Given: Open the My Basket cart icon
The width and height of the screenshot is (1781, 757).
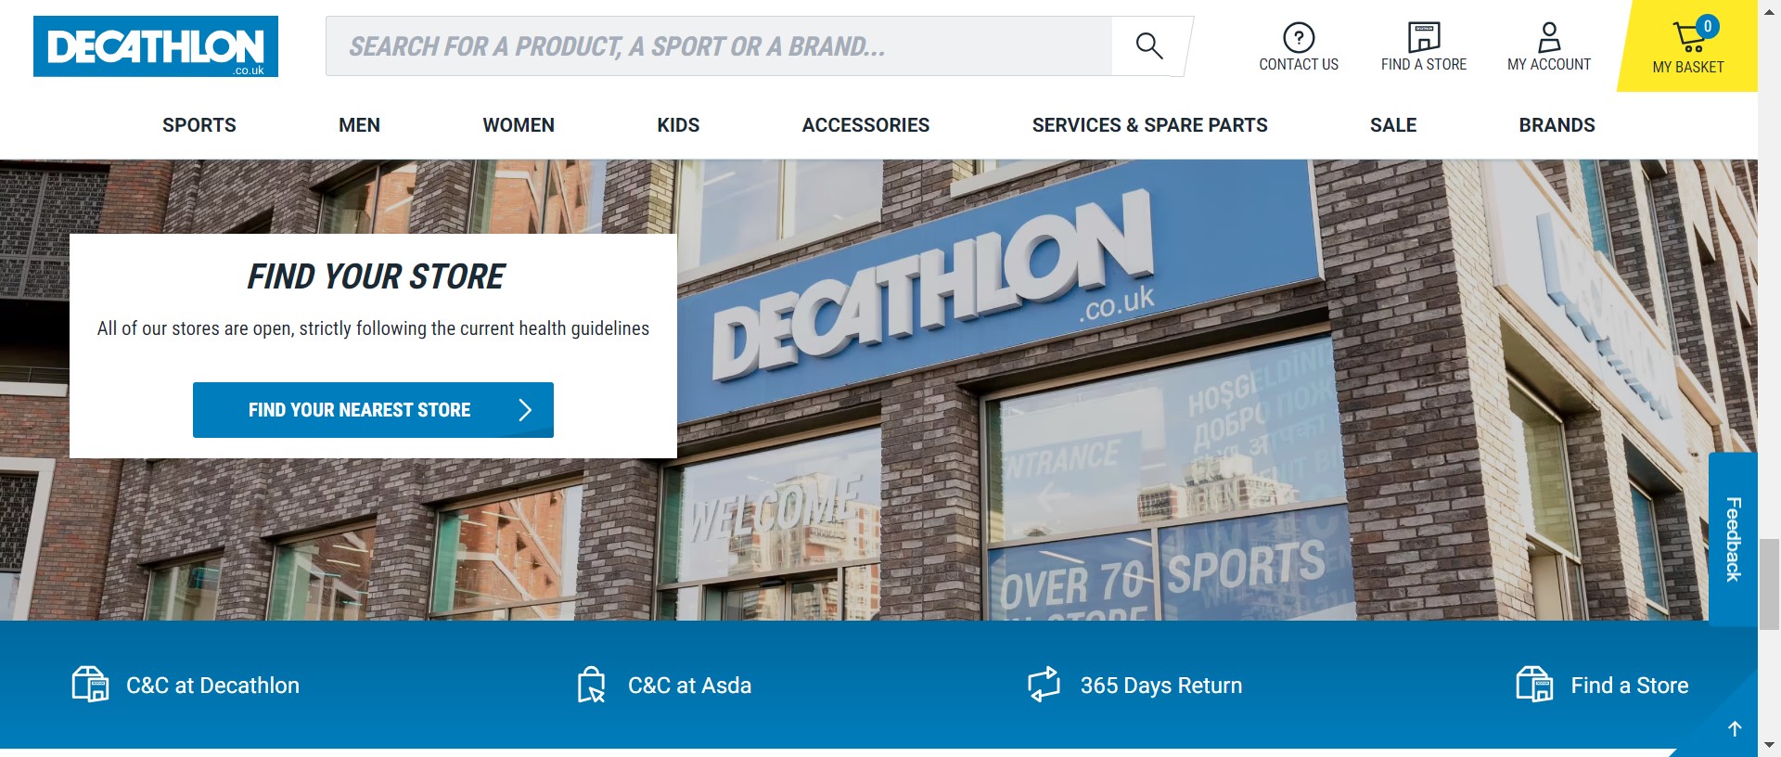Looking at the screenshot, I should tap(1690, 36).
